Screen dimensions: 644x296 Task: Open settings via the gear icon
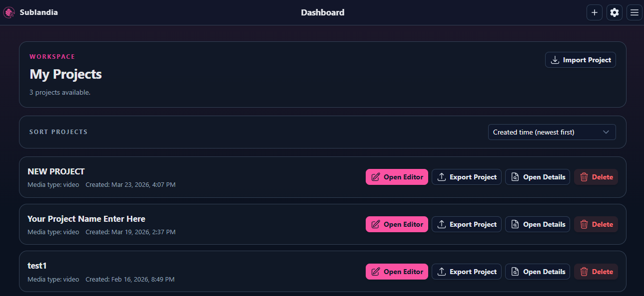pyautogui.click(x=615, y=13)
